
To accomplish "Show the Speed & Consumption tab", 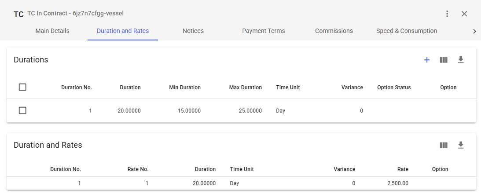I will (x=407, y=31).
